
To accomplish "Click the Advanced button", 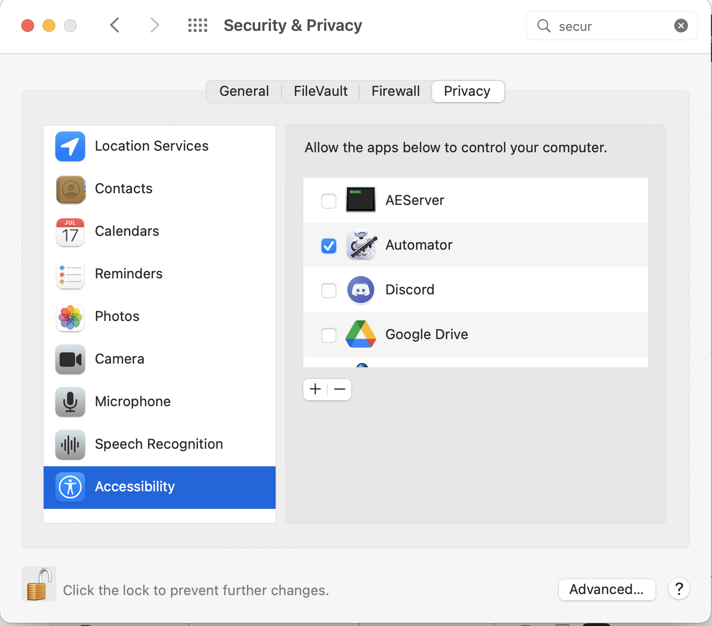I will click(x=607, y=589).
